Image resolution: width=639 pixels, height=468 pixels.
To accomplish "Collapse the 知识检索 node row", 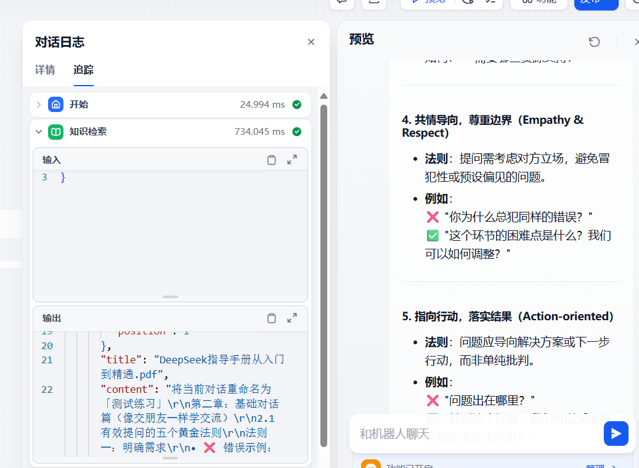I will tap(39, 132).
